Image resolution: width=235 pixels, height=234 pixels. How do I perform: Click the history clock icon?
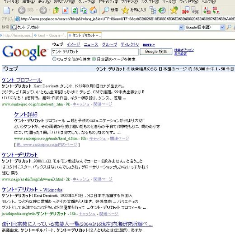tap(162, 10)
